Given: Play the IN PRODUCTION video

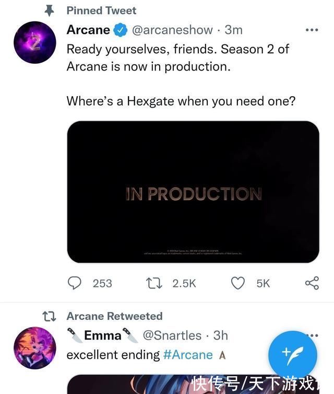Looking at the screenshot, I should click(x=193, y=192).
